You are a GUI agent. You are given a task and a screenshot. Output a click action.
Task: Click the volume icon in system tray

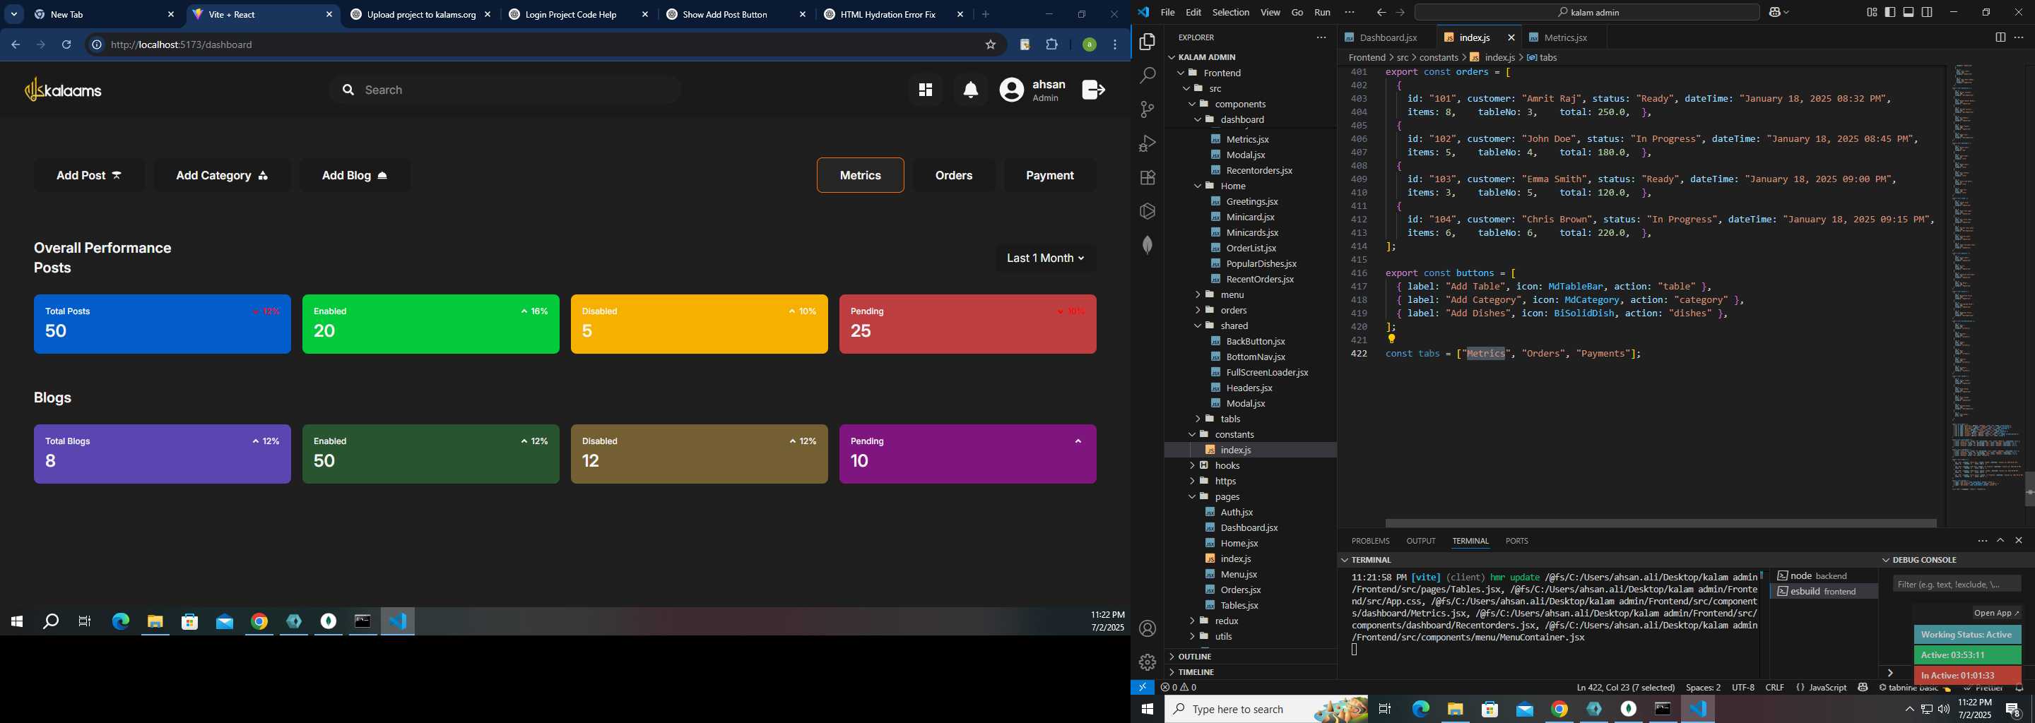coord(1943,710)
